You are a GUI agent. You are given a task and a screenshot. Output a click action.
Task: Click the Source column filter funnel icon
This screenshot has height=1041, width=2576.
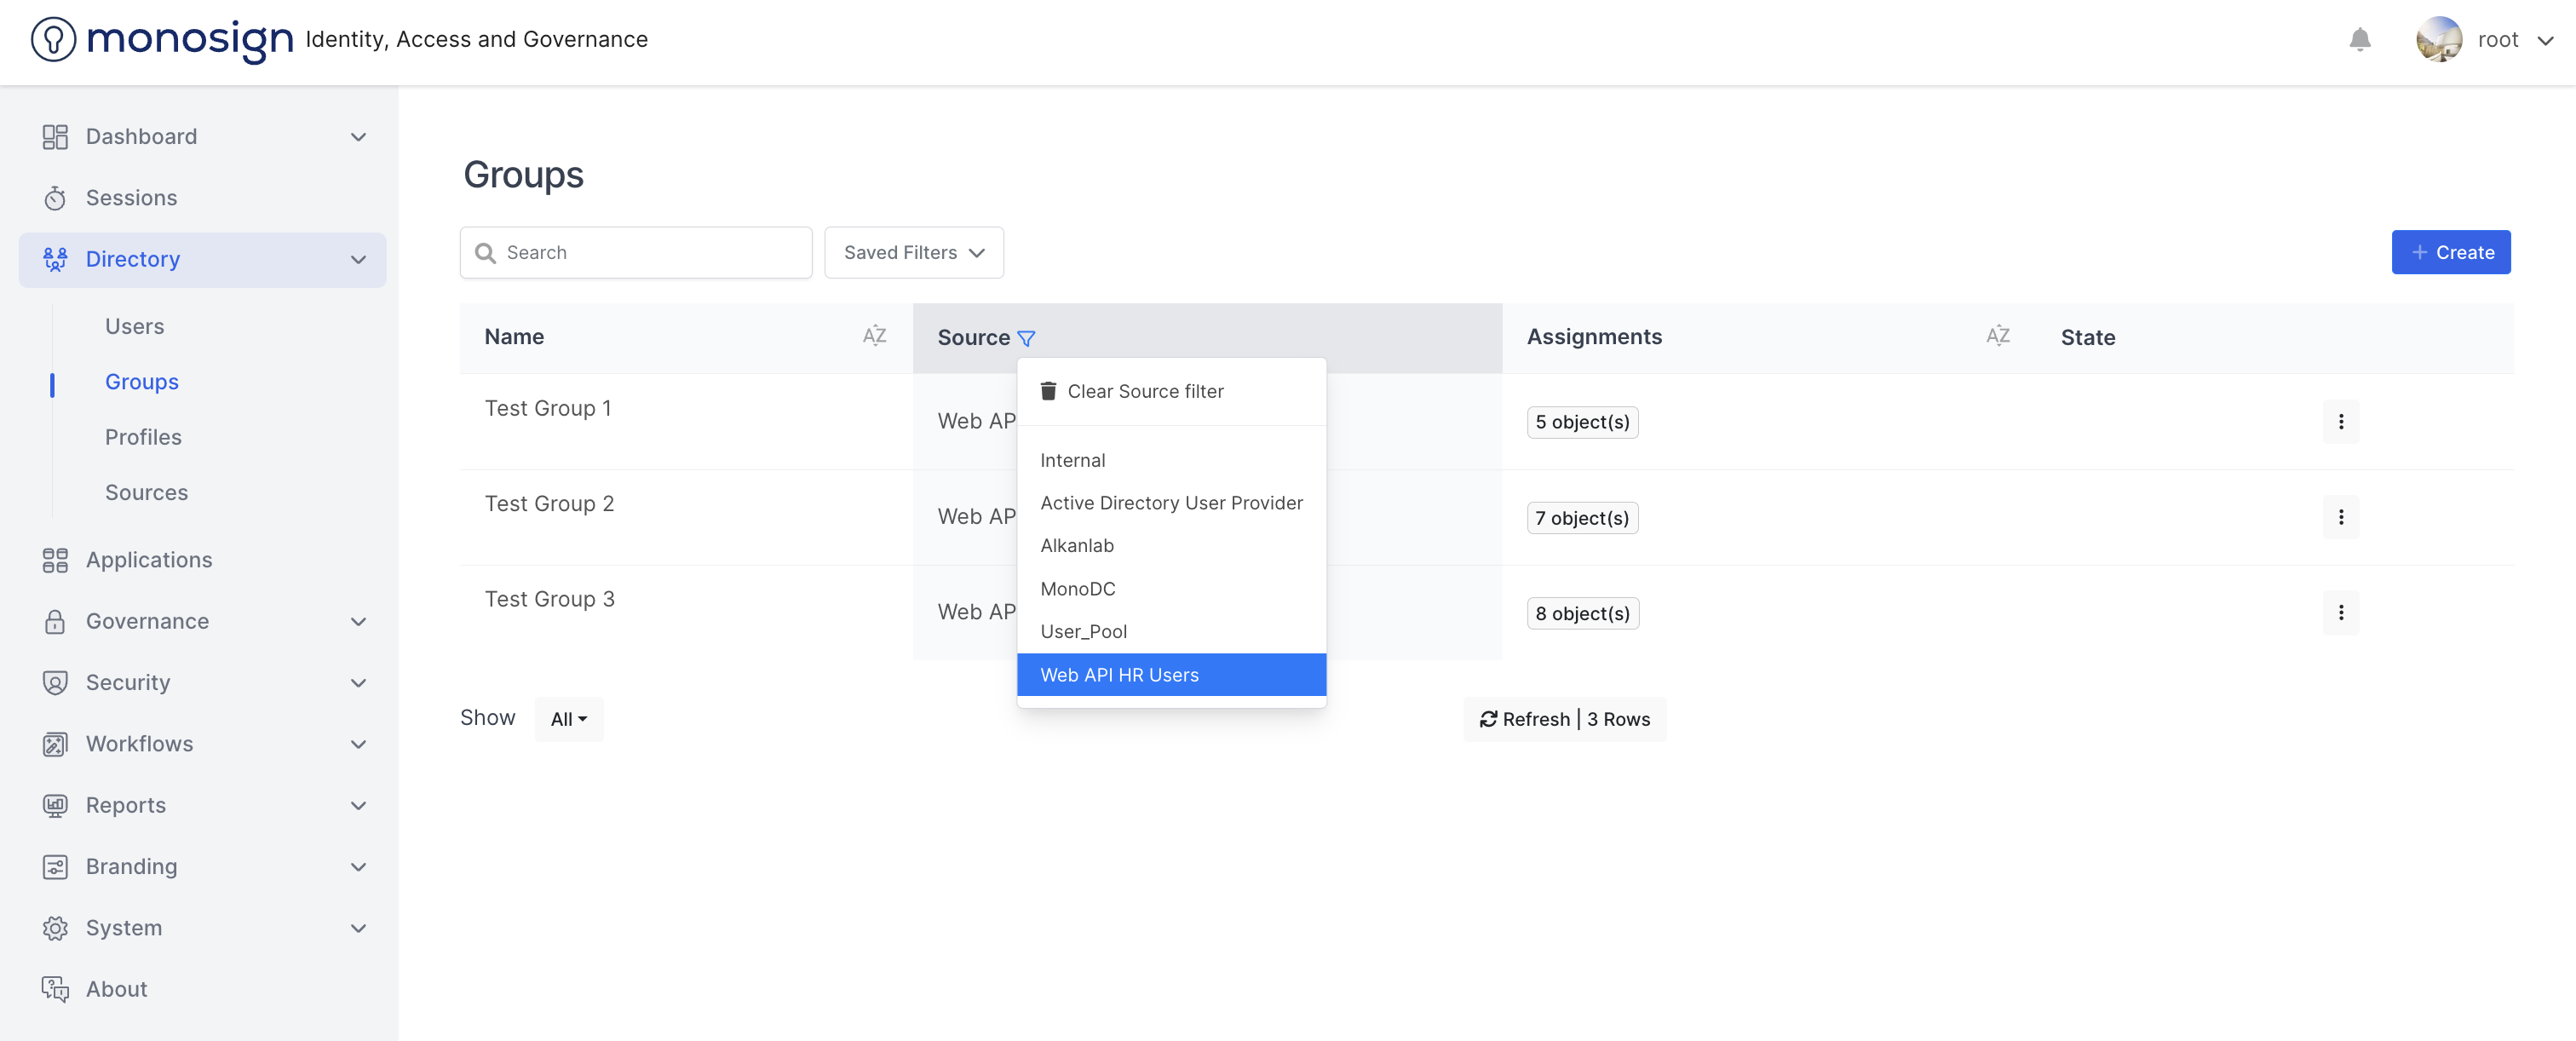coord(1026,338)
